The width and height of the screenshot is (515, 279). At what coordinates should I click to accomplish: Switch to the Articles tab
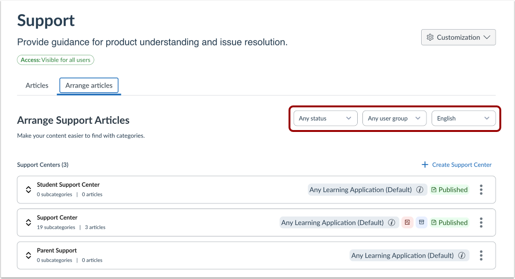click(37, 86)
